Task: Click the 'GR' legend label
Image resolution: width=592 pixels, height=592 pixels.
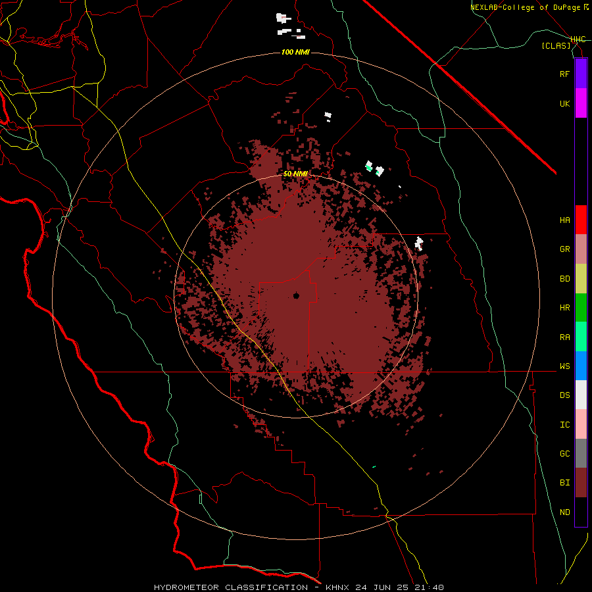Action: tap(565, 249)
